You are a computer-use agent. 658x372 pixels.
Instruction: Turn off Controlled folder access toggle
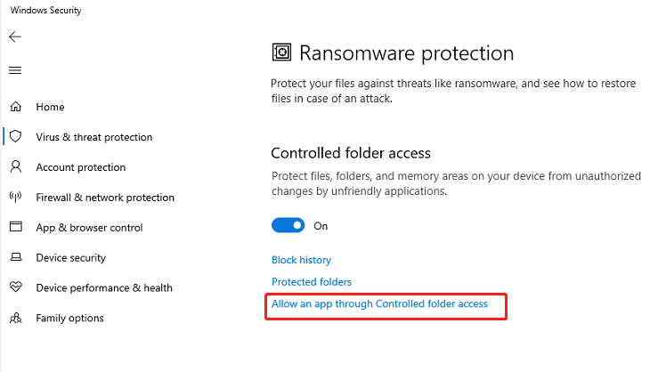288,225
